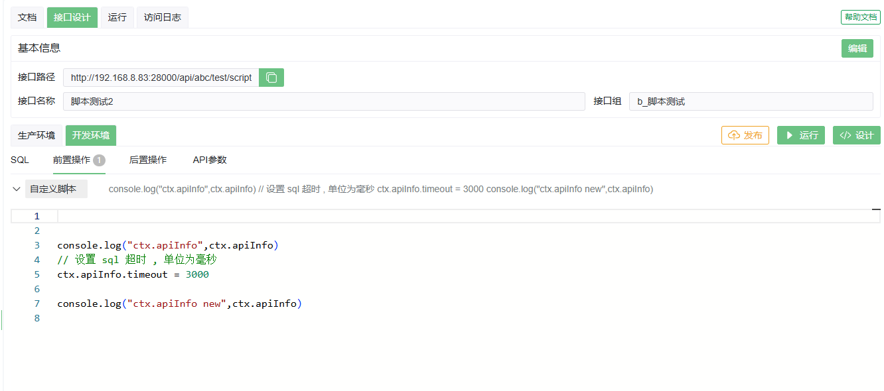884x391 pixels.
Task: Go to the 访问日志 tab
Action: click(162, 17)
